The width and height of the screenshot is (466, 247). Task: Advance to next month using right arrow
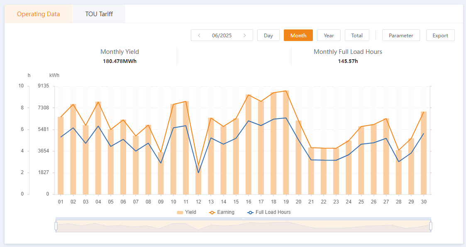click(x=245, y=36)
